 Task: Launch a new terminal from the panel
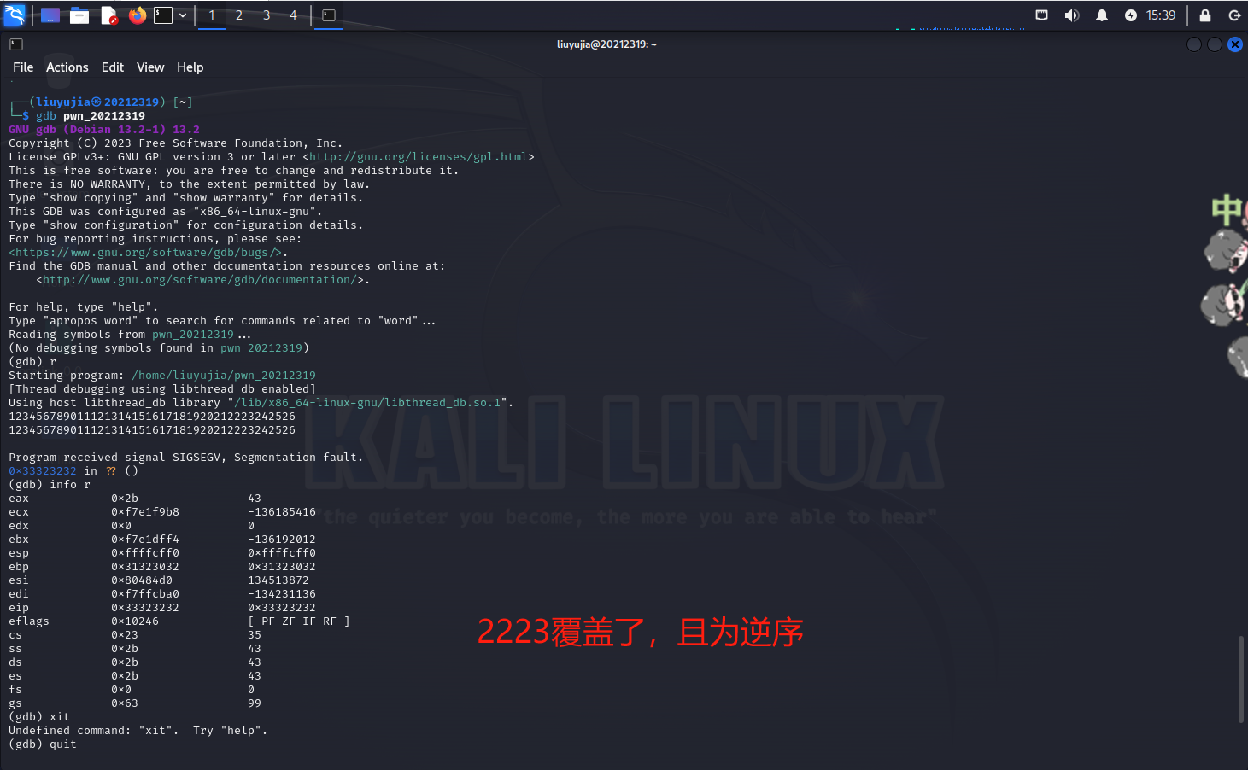coord(163,15)
